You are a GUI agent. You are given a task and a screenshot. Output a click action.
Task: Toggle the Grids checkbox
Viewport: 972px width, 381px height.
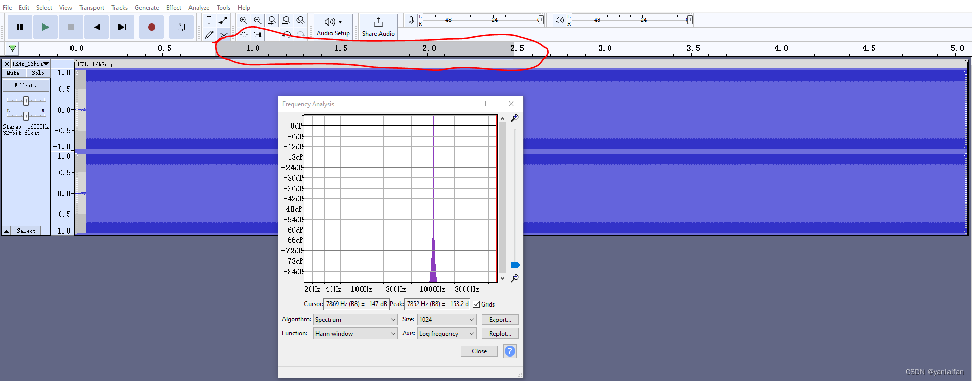(x=476, y=304)
